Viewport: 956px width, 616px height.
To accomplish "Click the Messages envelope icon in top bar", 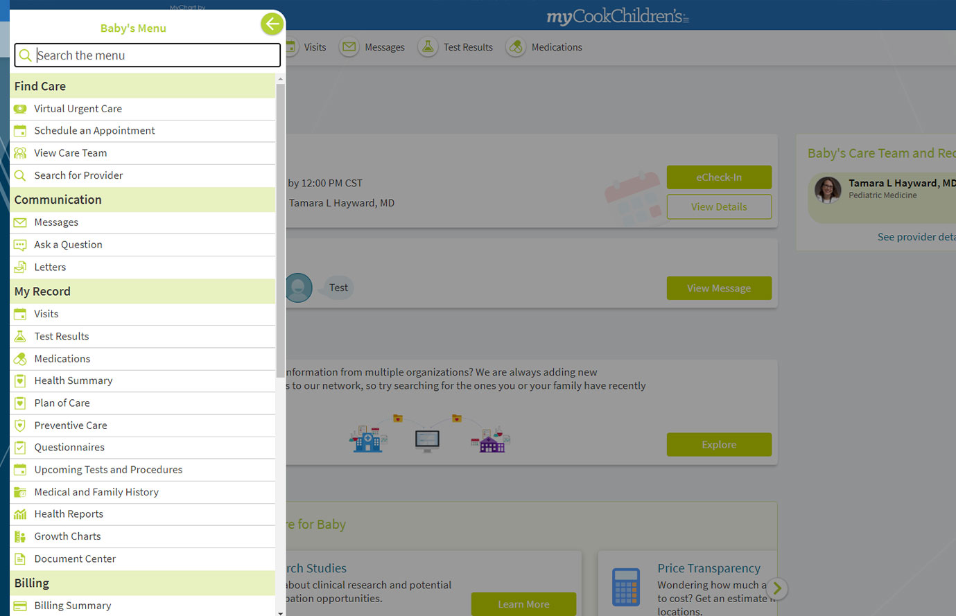I will pos(349,47).
